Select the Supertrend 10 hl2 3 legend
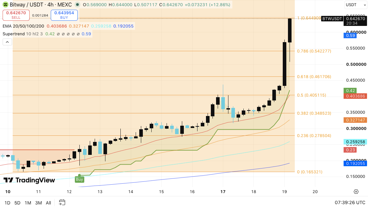 (x=23, y=34)
